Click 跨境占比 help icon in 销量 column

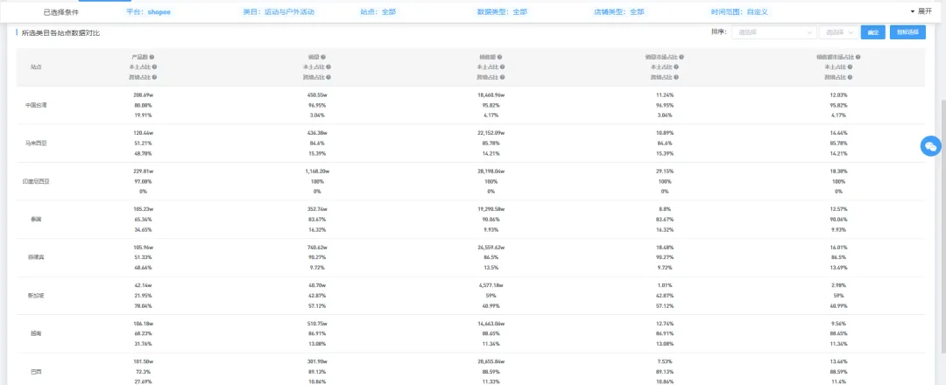pyautogui.click(x=328, y=77)
